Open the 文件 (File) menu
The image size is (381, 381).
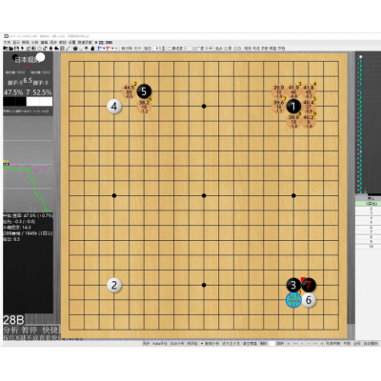(7, 43)
